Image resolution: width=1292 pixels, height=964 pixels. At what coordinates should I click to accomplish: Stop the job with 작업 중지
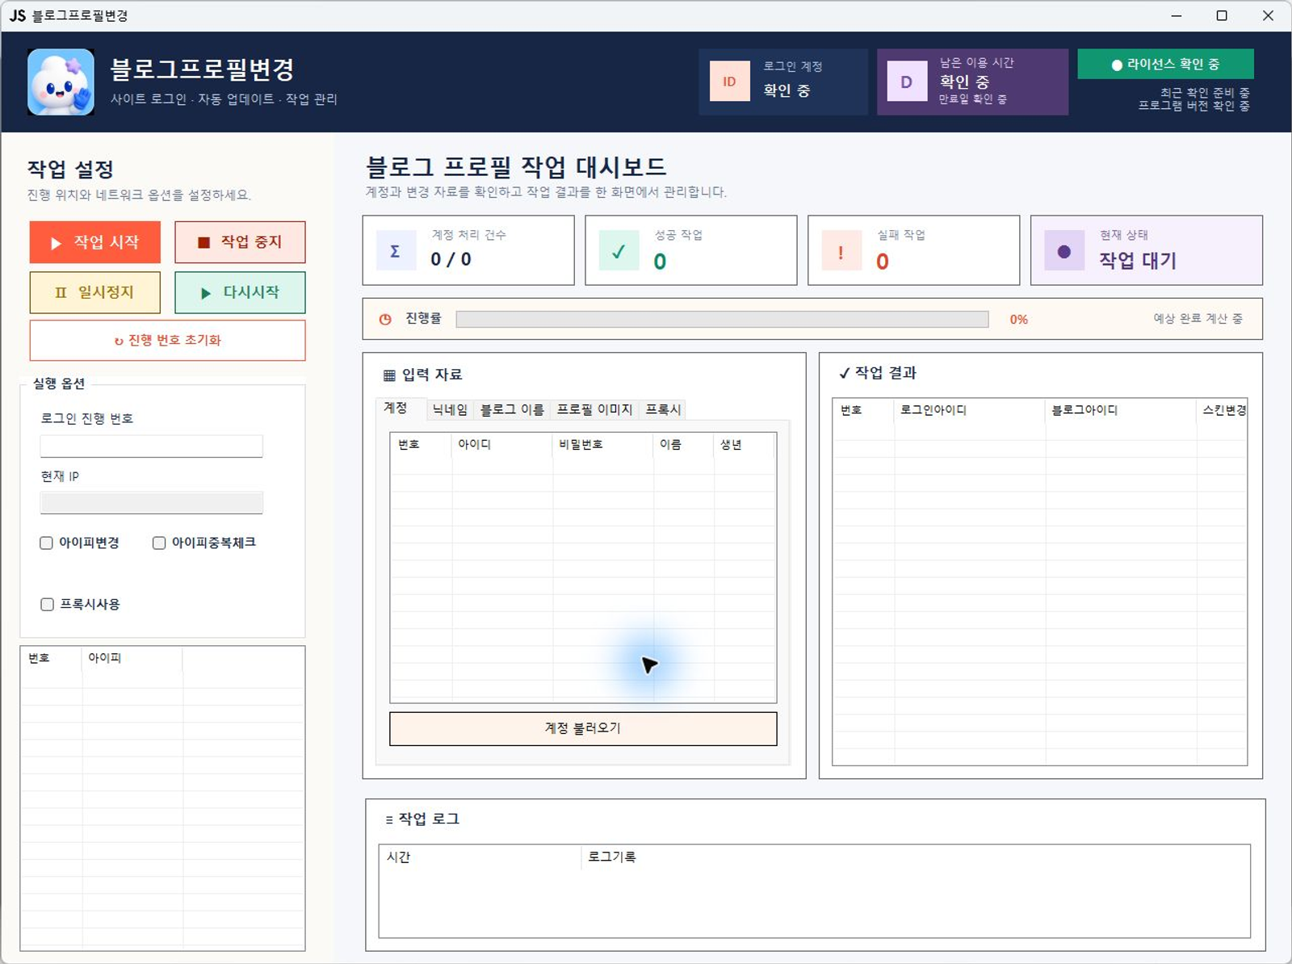tap(240, 242)
